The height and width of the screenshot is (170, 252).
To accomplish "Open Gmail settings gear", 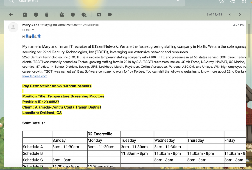I will pyautogui.click(x=233, y=1).
